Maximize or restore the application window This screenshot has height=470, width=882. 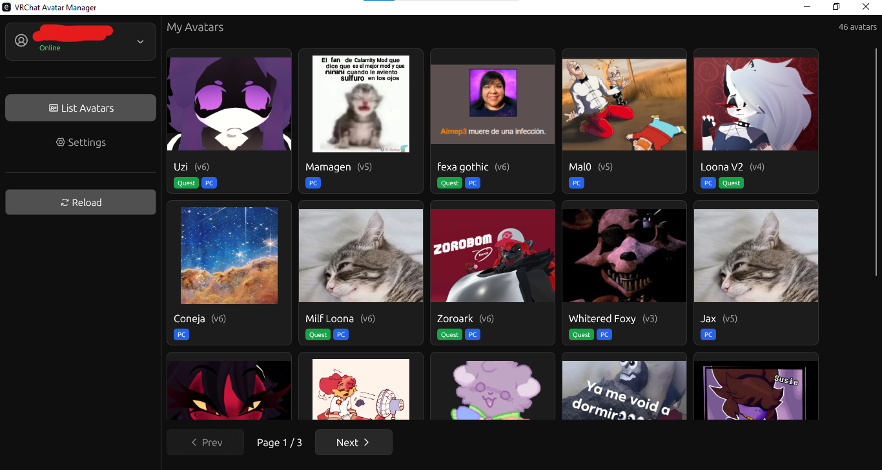836,7
